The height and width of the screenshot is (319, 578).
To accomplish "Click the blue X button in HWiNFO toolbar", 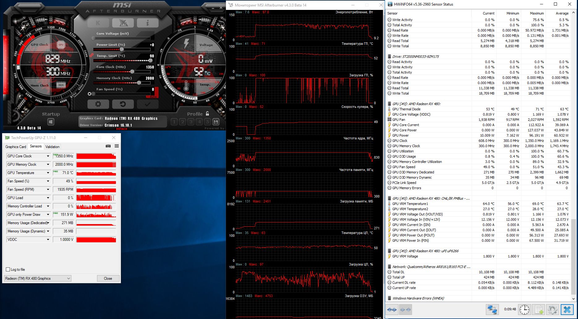I will pos(567,309).
